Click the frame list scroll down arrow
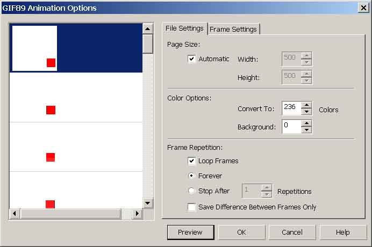372x247 pixels. click(x=148, y=203)
